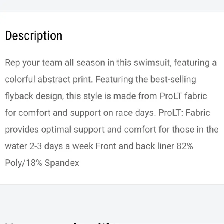Click the '82%' figure in description
The width and height of the screenshot is (224, 224).
pyautogui.click(x=185, y=146)
